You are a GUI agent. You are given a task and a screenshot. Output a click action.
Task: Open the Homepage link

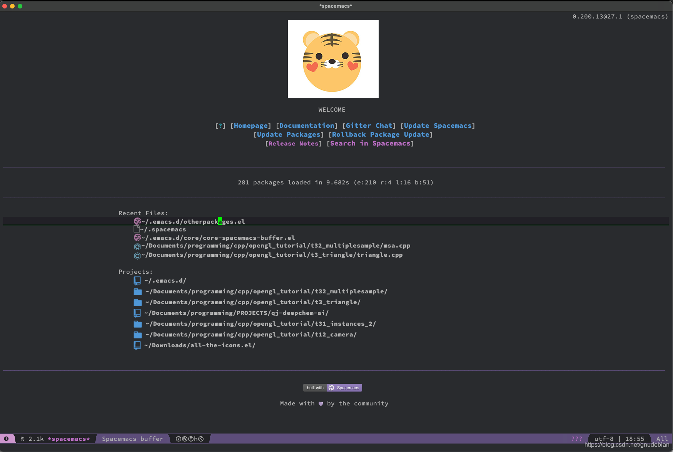click(x=251, y=126)
